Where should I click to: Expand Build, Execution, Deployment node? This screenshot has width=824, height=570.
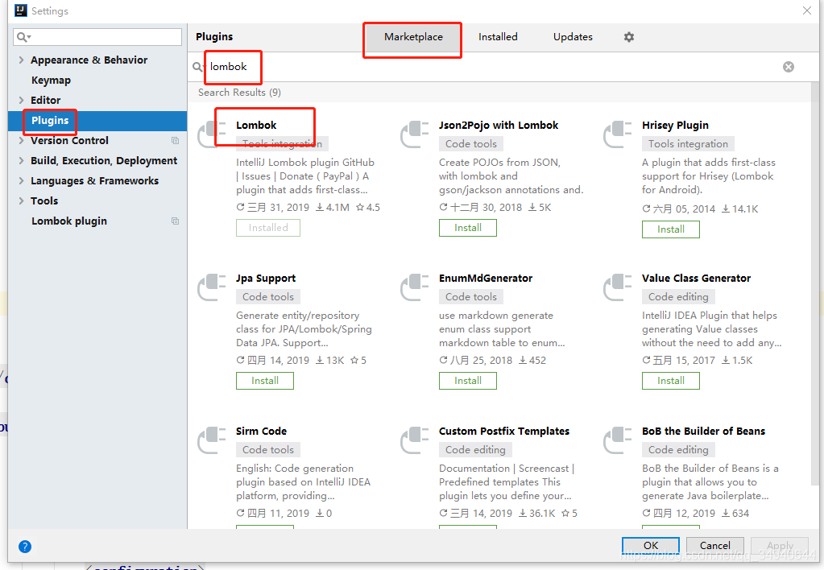pos(21,160)
